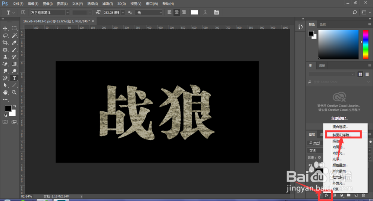
Task: Open the 滤镜(T) menu
Action: pos(107,4)
